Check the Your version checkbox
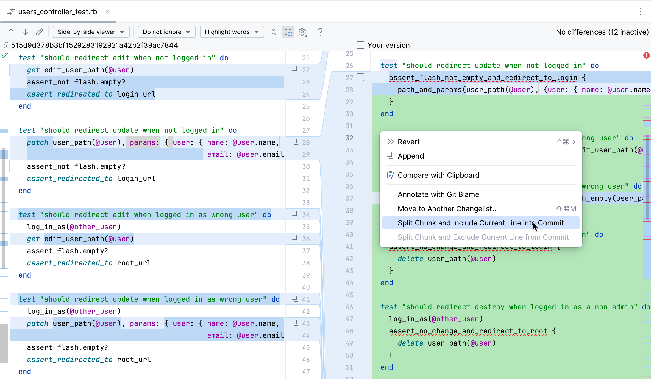Image resolution: width=651 pixels, height=379 pixels. 360,45
